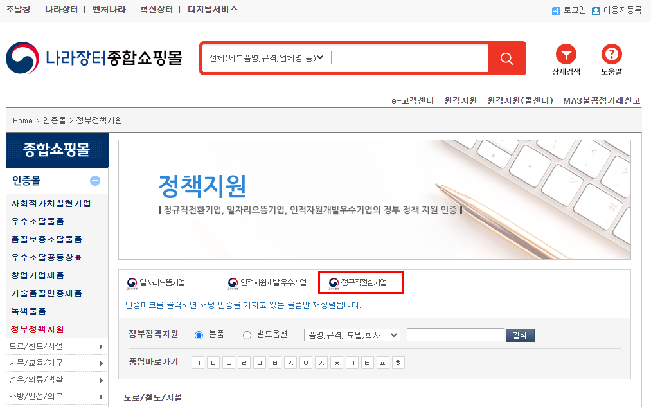Click the 종합쇼핑몰 sidebar header

(57, 150)
